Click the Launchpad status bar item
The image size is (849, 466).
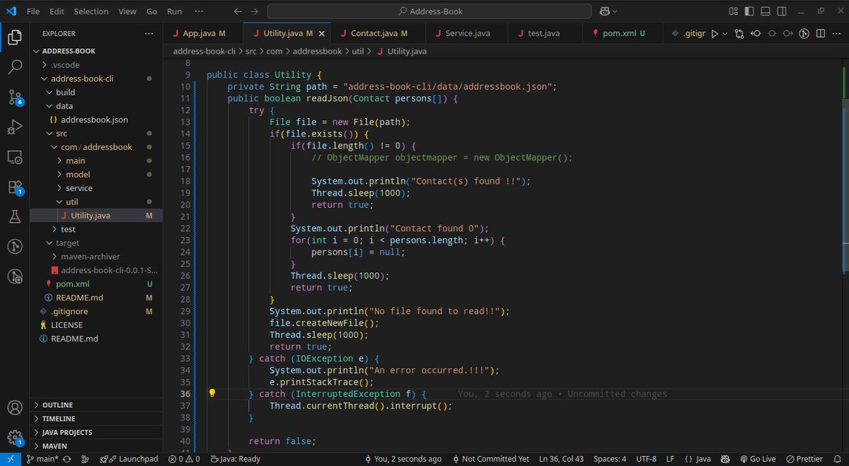tap(129, 459)
